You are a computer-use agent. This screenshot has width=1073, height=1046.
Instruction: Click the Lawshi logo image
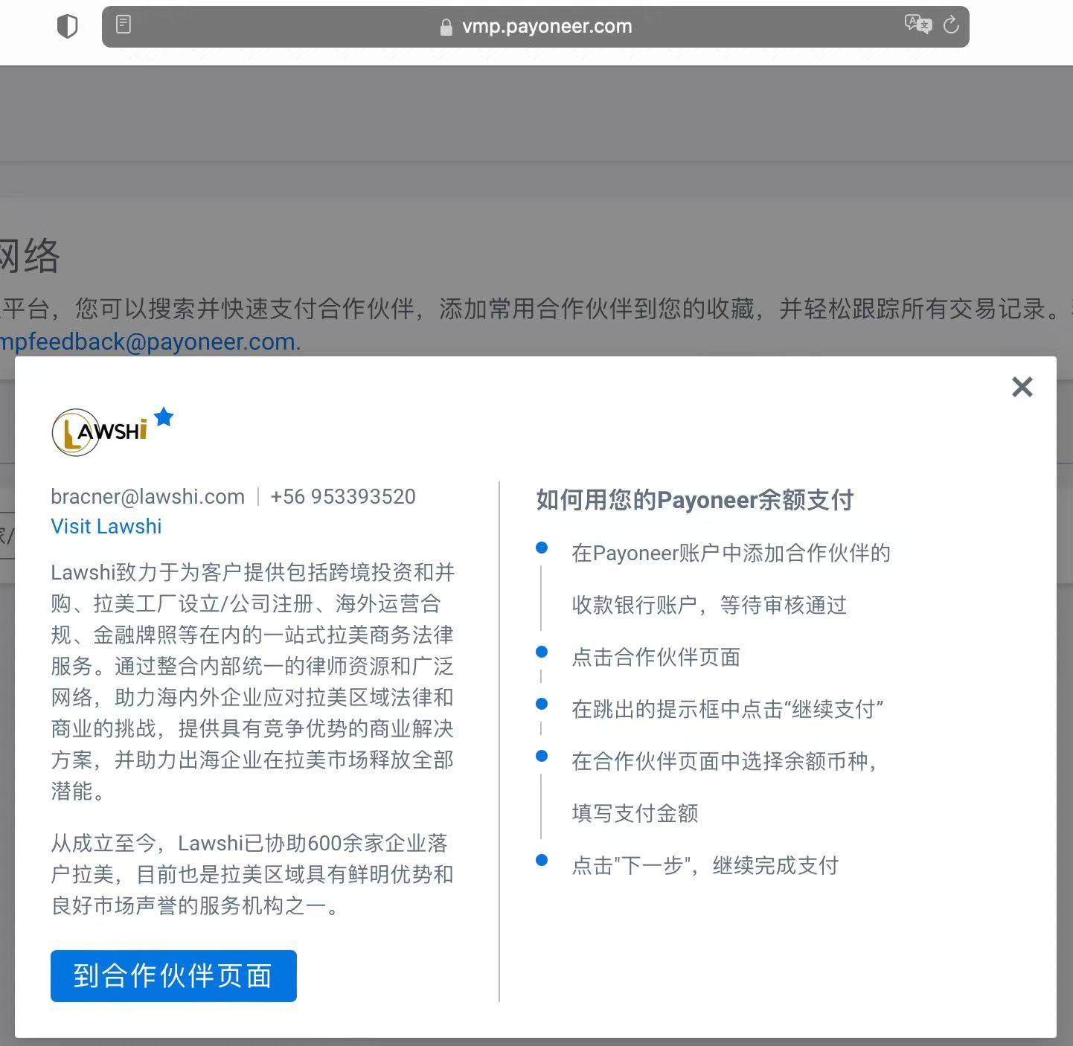(x=100, y=432)
